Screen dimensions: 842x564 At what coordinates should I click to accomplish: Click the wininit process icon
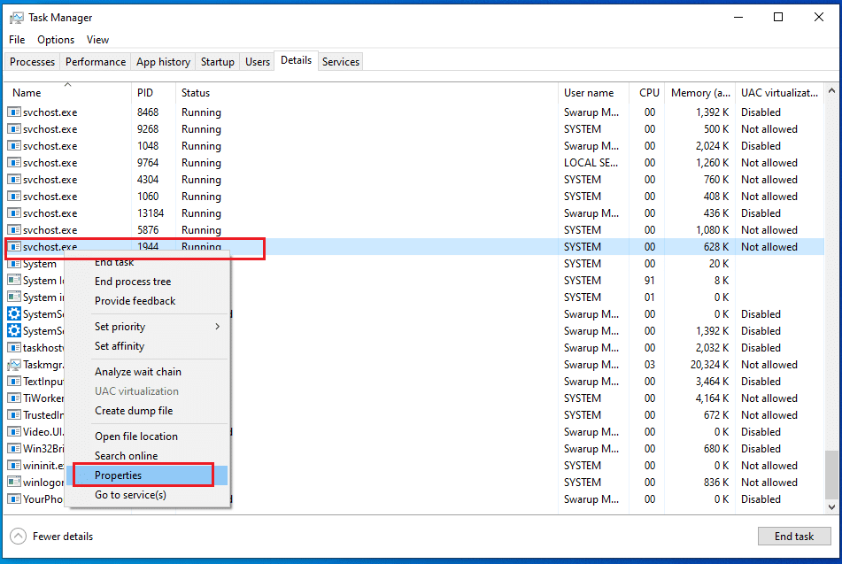pyautogui.click(x=14, y=465)
